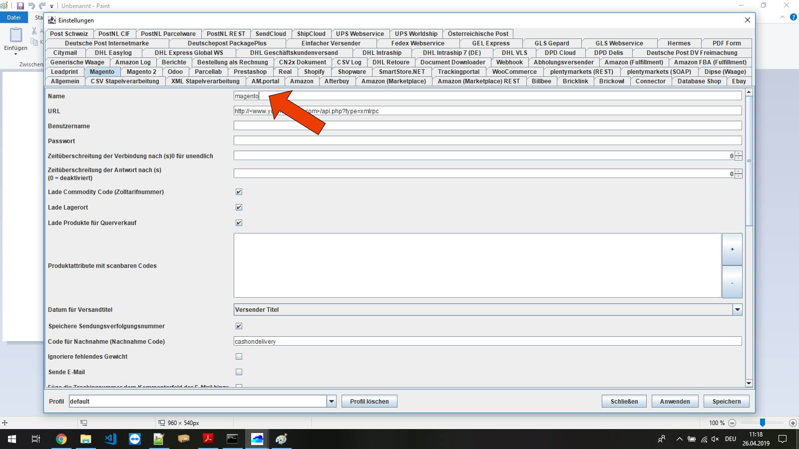Click into the Passwort field
This screenshot has width=799, height=449.
[487, 141]
